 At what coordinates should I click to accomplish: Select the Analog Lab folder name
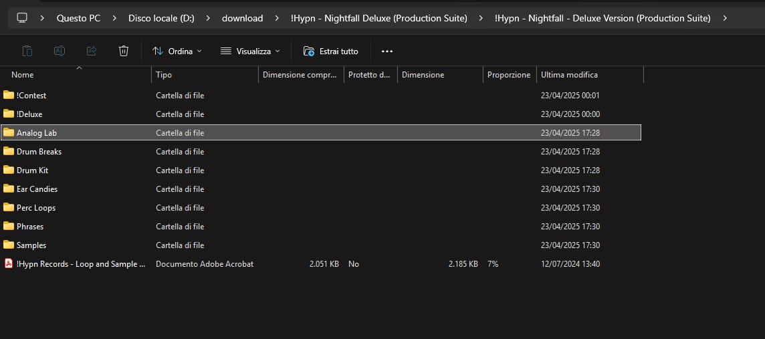click(x=37, y=132)
